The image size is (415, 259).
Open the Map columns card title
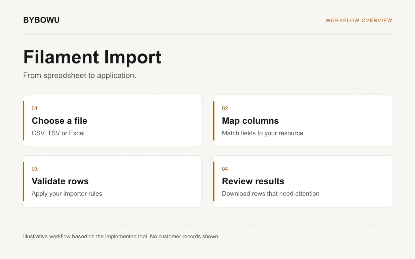pos(250,121)
